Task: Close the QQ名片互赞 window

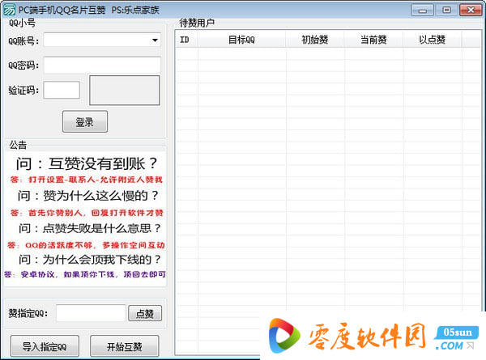Action: click(470, 9)
